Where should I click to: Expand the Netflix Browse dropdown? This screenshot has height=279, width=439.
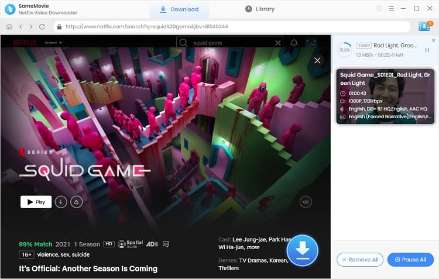(53, 43)
